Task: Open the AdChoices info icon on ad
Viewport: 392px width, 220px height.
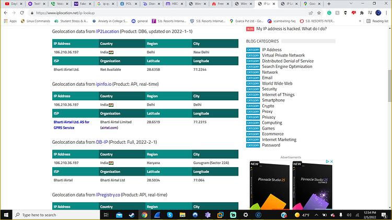Action: pos(327,161)
